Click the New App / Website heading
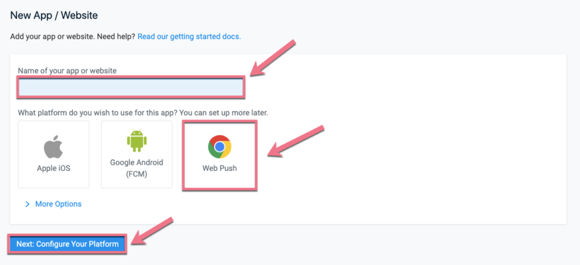Image resolution: width=580 pixels, height=265 pixels. (x=54, y=16)
